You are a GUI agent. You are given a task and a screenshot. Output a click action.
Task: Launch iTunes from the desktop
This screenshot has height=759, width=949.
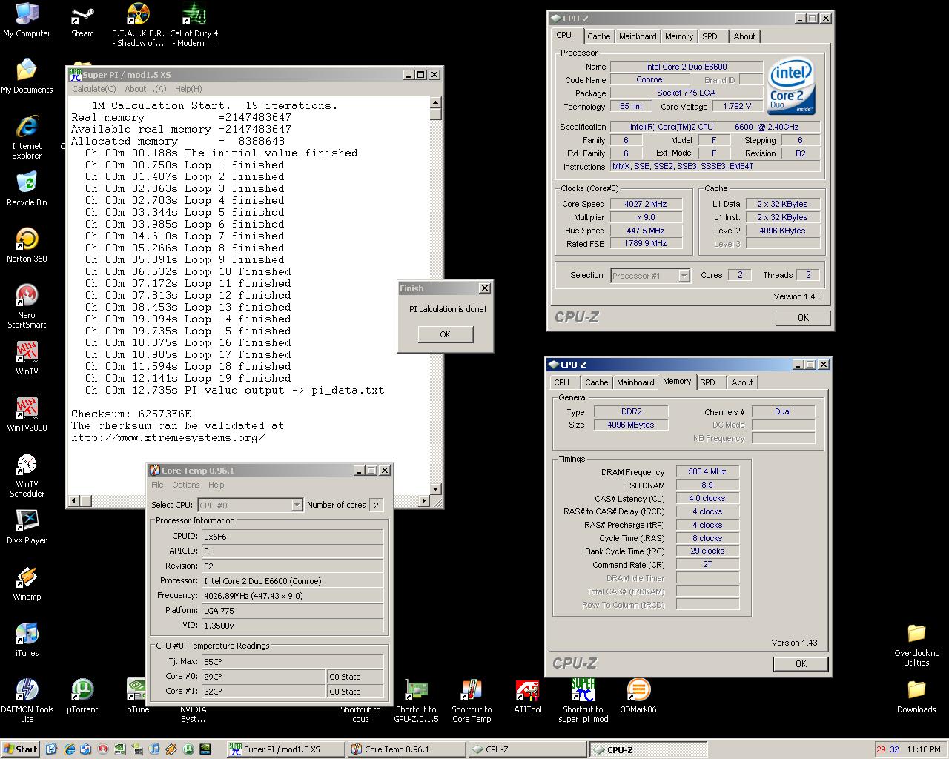(x=27, y=640)
